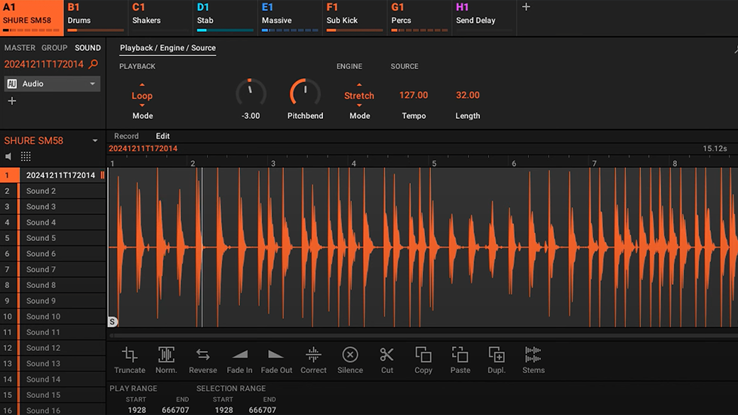Select group G1 Percs

click(420, 18)
